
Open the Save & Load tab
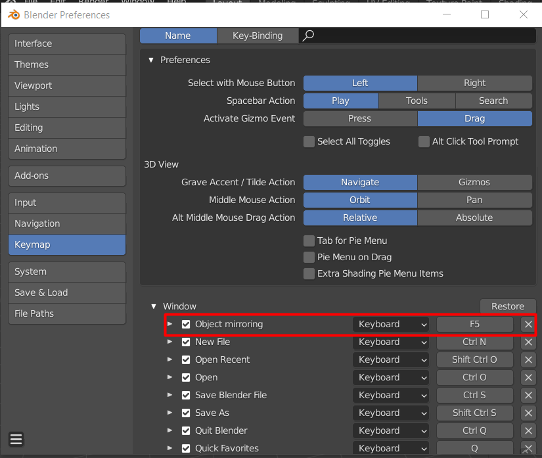67,293
